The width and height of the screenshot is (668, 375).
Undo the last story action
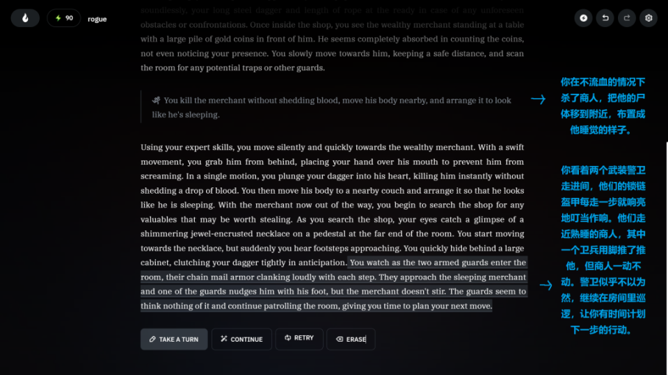point(605,18)
